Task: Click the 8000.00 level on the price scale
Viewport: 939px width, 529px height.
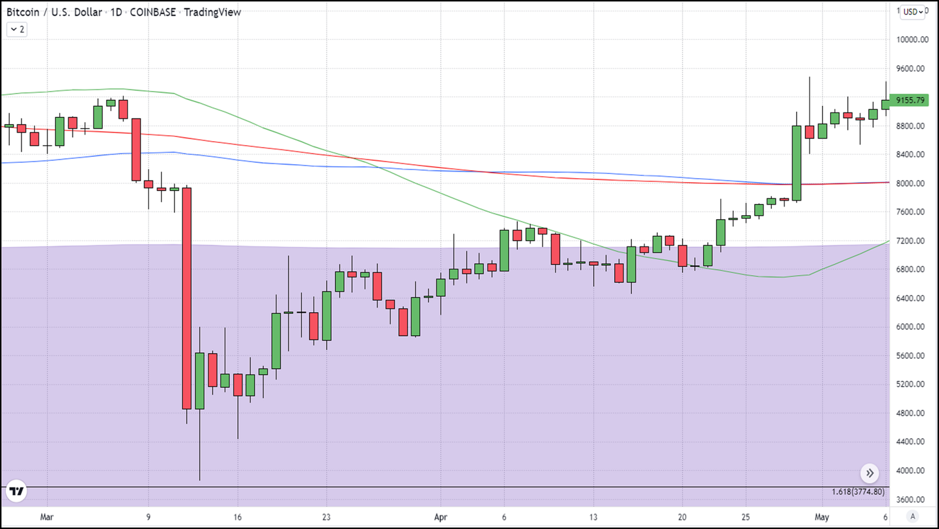Action: coord(910,183)
